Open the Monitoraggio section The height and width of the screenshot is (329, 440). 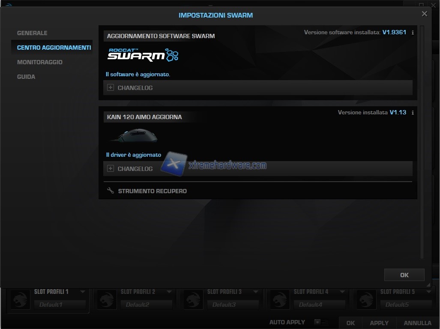point(39,62)
